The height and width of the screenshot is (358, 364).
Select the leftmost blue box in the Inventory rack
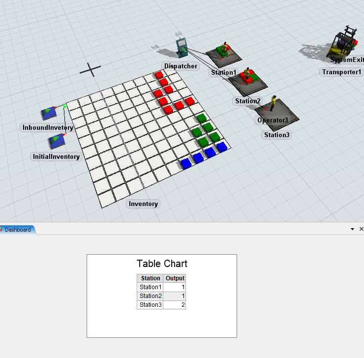click(185, 164)
